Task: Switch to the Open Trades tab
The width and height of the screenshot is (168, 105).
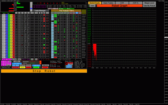Action: [108, 3]
